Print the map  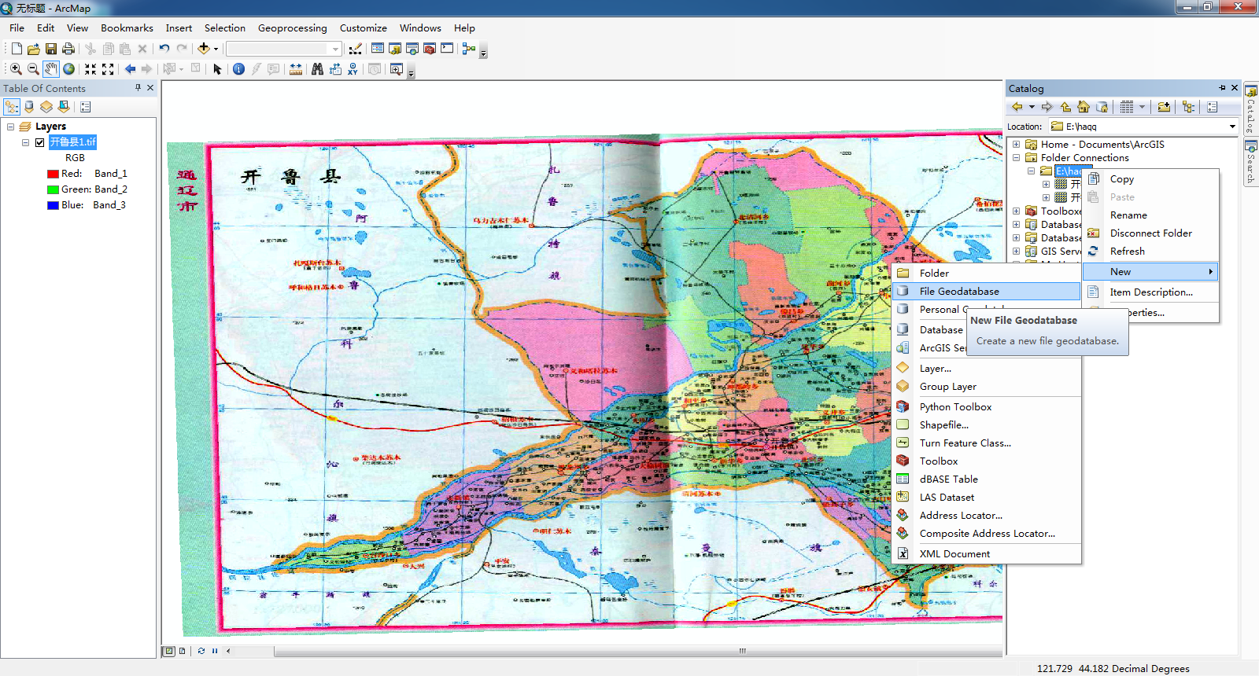pyautogui.click(x=68, y=49)
